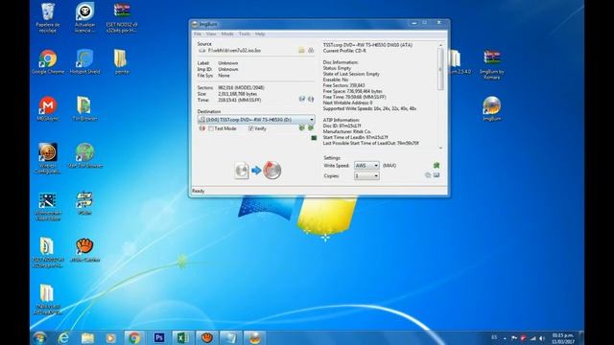The image size is (614, 345).
Task: Open Internet Explorer from the taskbar
Action: (x=63, y=337)
